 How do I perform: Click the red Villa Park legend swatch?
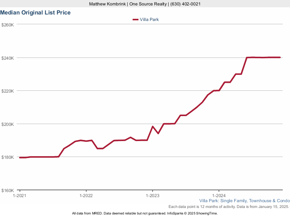[x=136, y=20]
